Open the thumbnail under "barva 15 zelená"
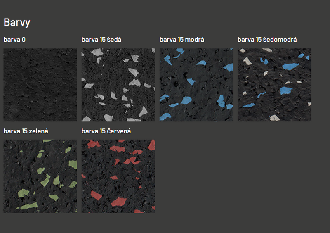330x233 pixels. click(x=40, y=176)
